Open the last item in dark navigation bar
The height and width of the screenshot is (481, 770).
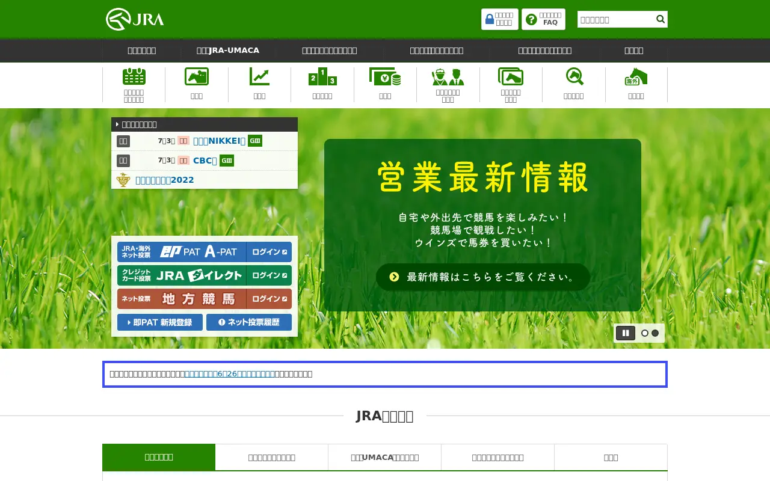point(633,51)
